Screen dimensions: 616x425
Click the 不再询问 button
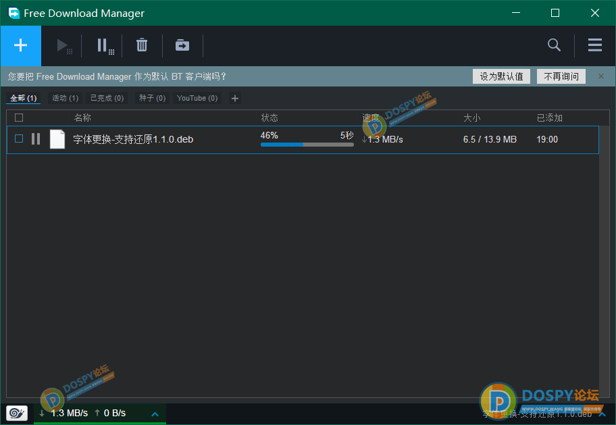pyautogui.click(x=561, y=76)
